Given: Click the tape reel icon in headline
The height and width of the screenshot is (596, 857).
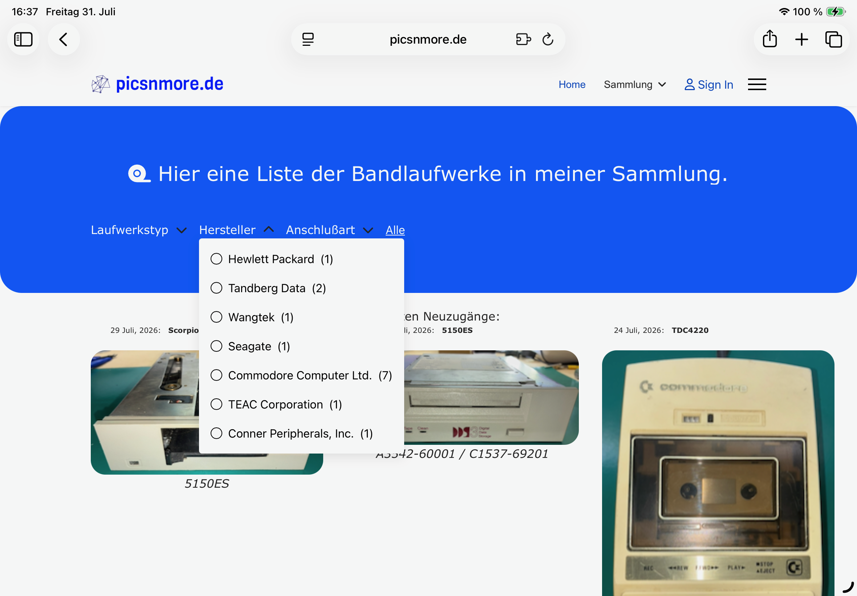Looking at the screenshot, I should [x=139, y=174].
